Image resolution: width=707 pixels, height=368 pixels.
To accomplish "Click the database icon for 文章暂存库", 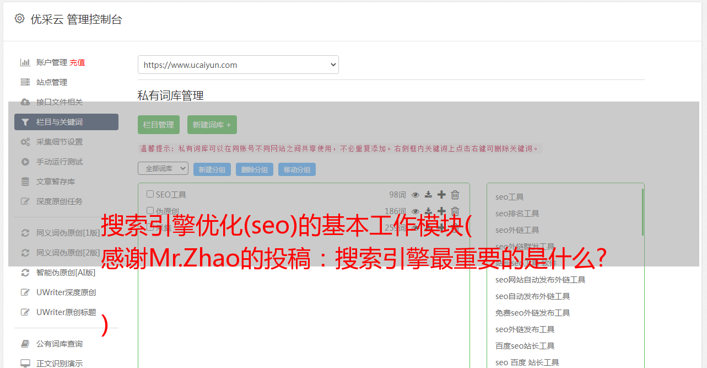I will click(25, 182).
